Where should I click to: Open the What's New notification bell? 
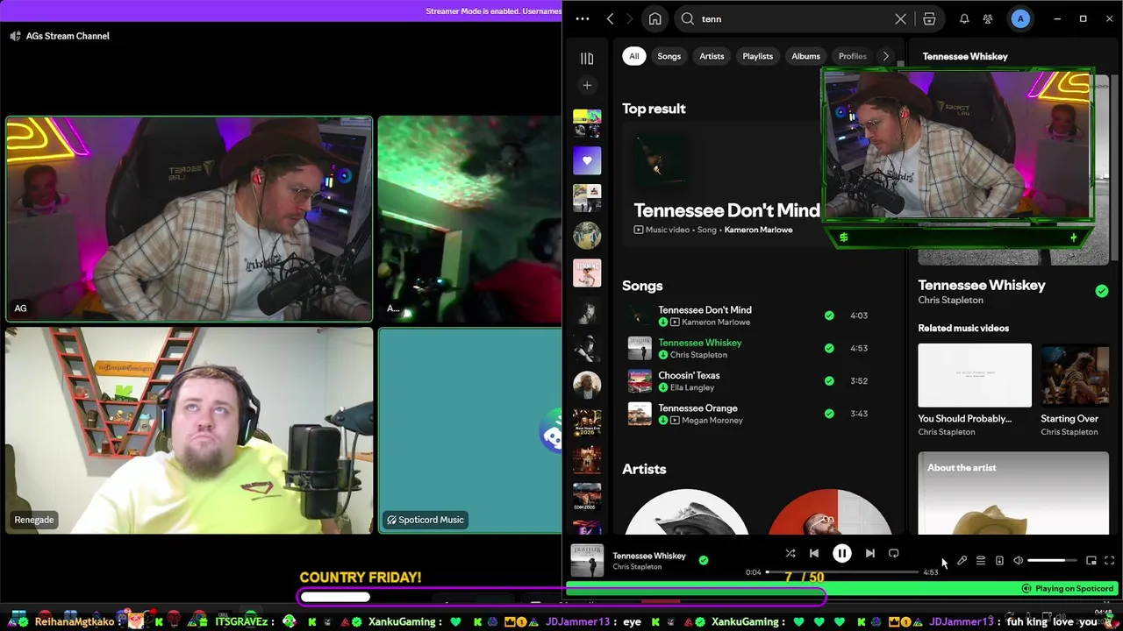(x=964, y=18)
